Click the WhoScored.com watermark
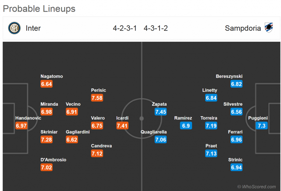Image resolution: width=281 pixels, height=191 pixels. coord(256,187)
